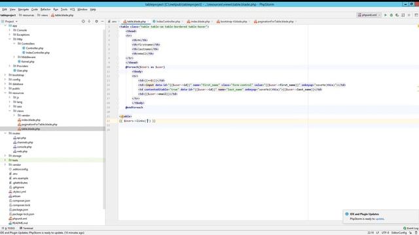Click the .gitignore file icon
Viewport: 419px width, 235px height.
coord(10,187)
